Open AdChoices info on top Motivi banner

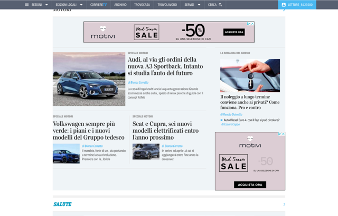pos(249,24)
